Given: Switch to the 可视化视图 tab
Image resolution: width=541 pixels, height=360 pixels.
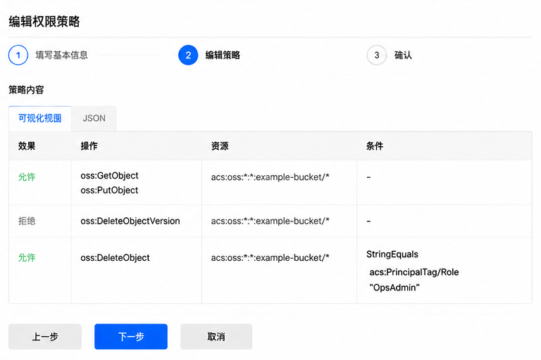Looking at the screenshot, I should point(40,119).
